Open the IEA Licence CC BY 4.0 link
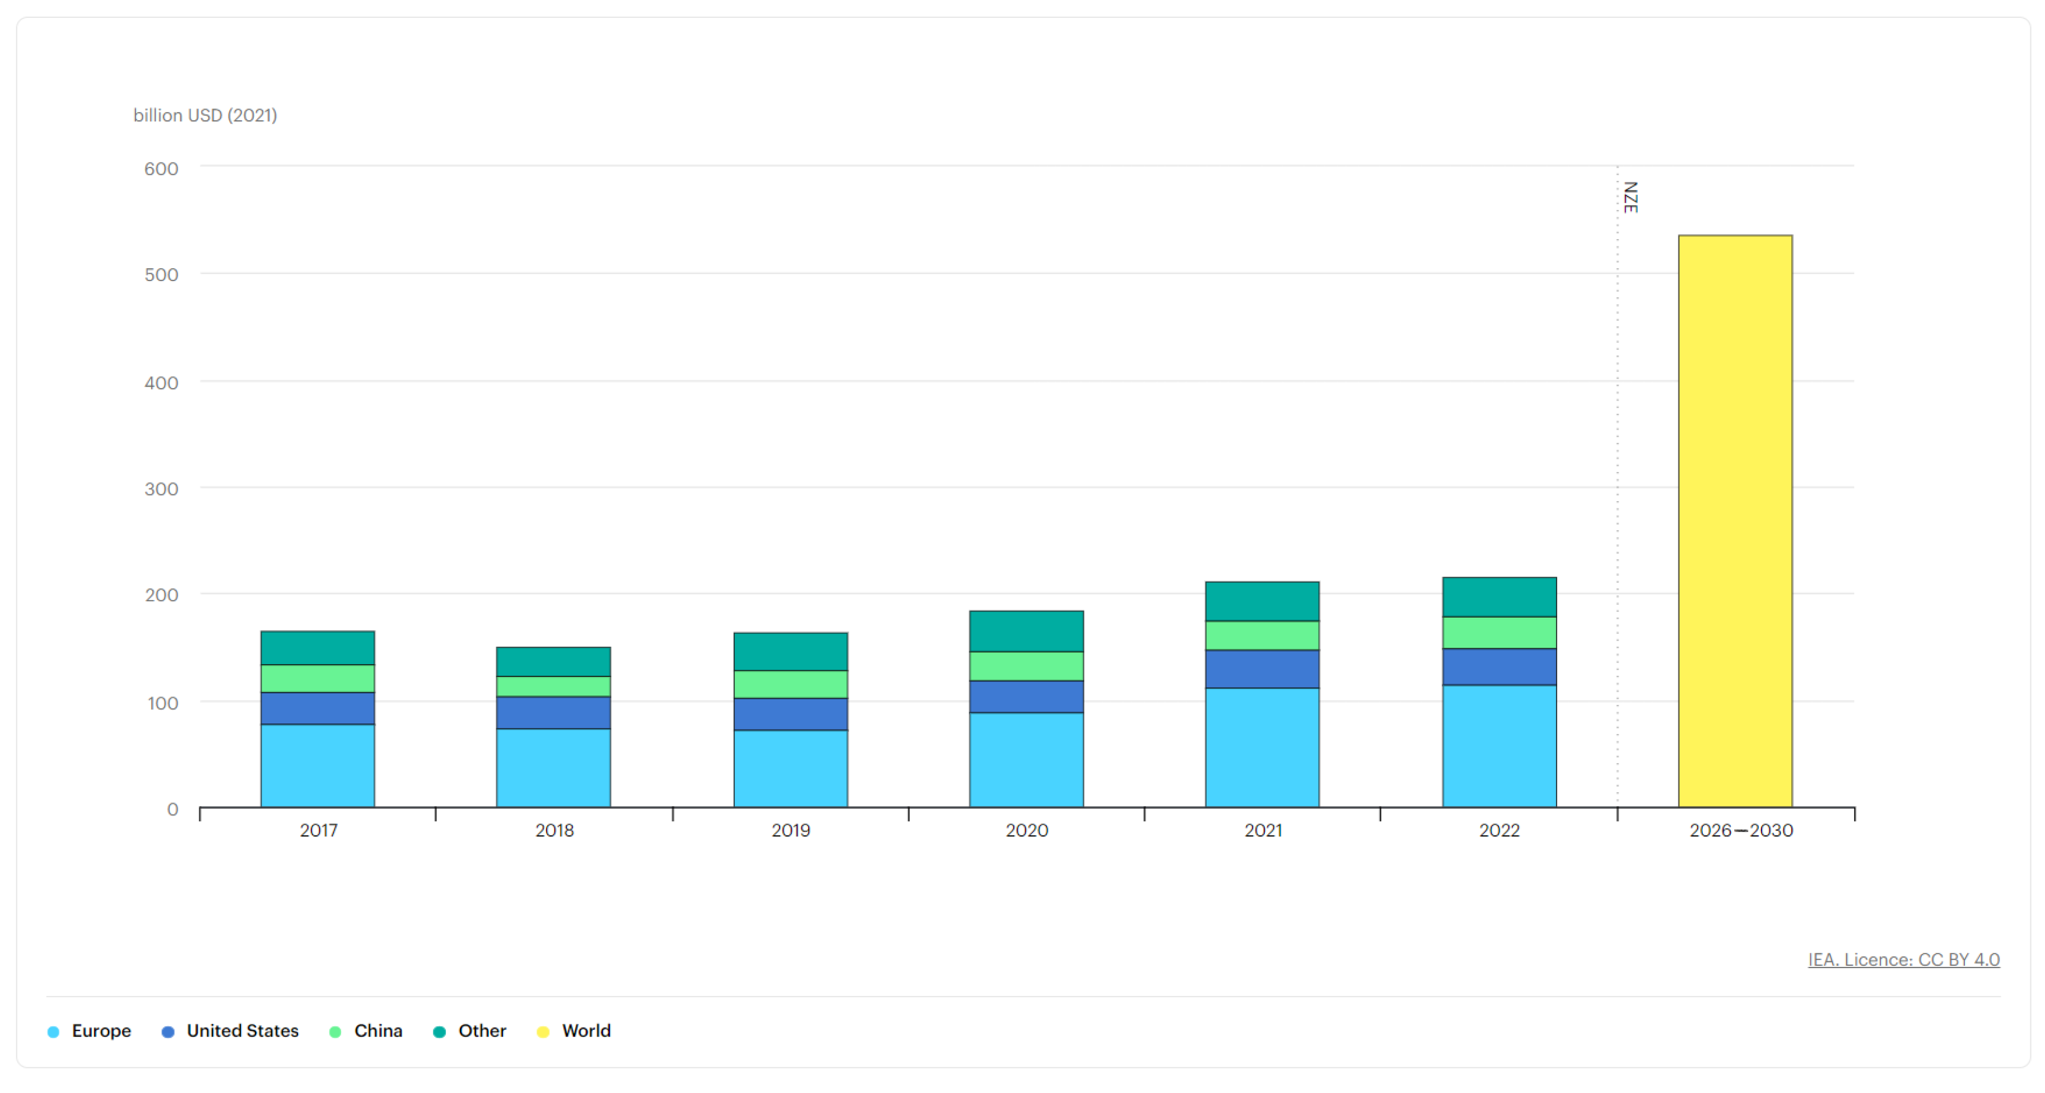This screenshot has height=1093, width=2045. [1903, 959]
